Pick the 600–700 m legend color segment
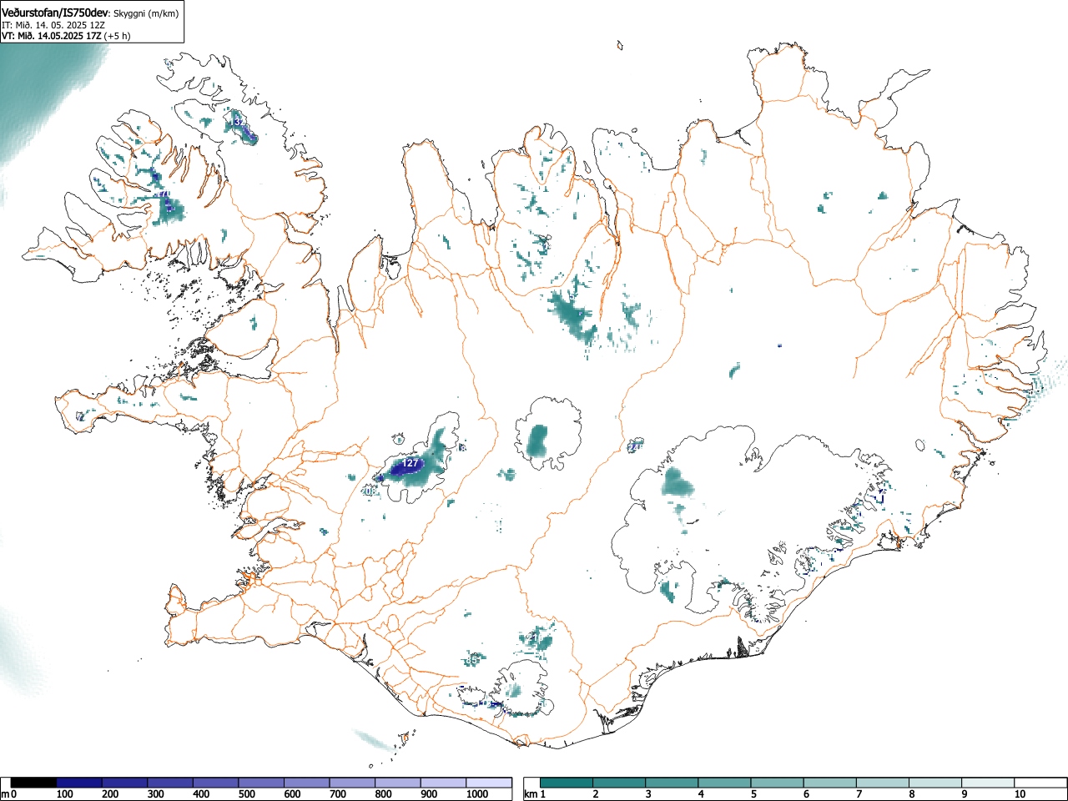 [x=307, y=783]
